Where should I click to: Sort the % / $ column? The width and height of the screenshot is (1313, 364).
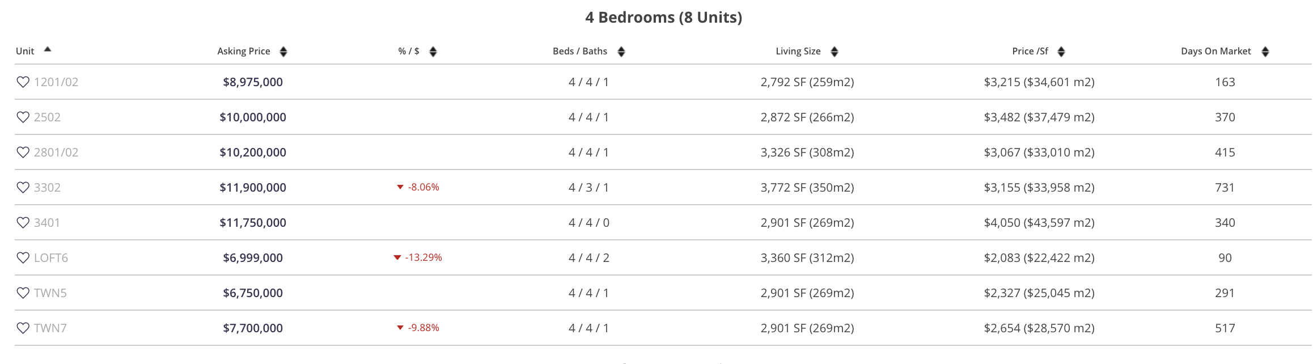(x=433, y=52)
